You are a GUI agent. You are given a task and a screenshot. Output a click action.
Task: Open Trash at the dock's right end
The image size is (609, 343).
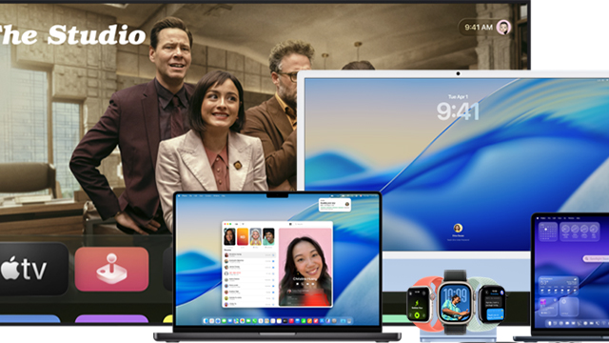(x=349, y=321)
